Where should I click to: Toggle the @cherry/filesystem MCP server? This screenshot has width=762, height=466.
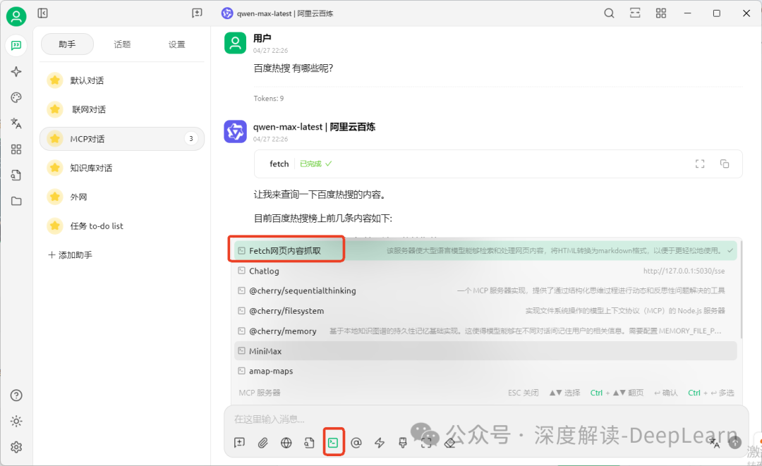(x=485, y=311)
